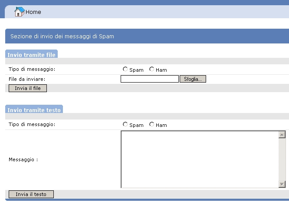Click the Invio tramite testo section tab
This screenshot has height=206, width=289.
point(34,110)
